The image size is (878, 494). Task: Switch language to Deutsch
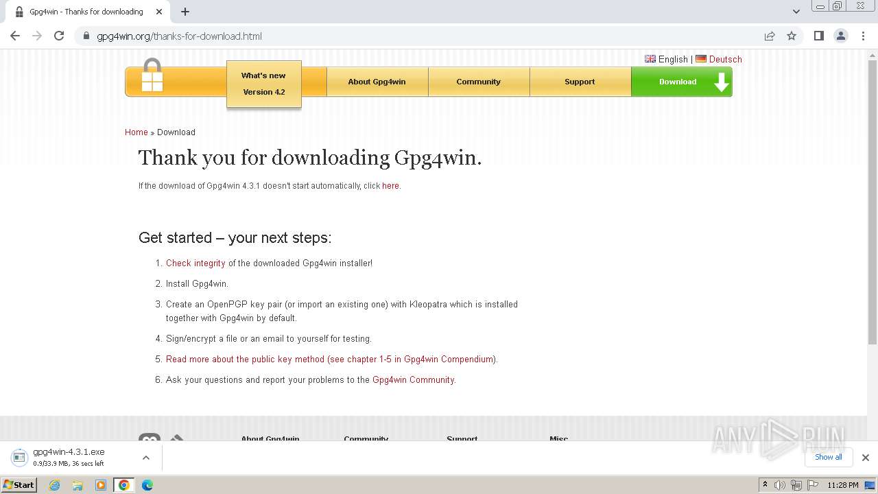(x=725, y=59)
